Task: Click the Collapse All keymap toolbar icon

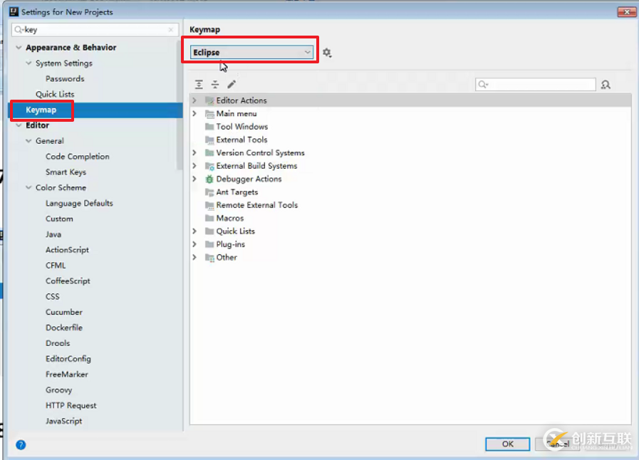Action: [x=215, y=84]
